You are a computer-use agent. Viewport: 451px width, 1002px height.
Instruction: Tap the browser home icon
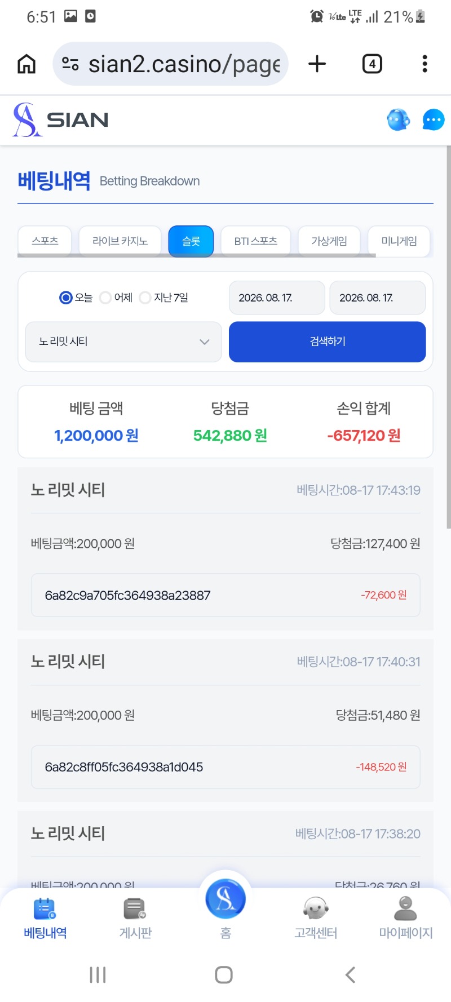(x=26, y=64)
